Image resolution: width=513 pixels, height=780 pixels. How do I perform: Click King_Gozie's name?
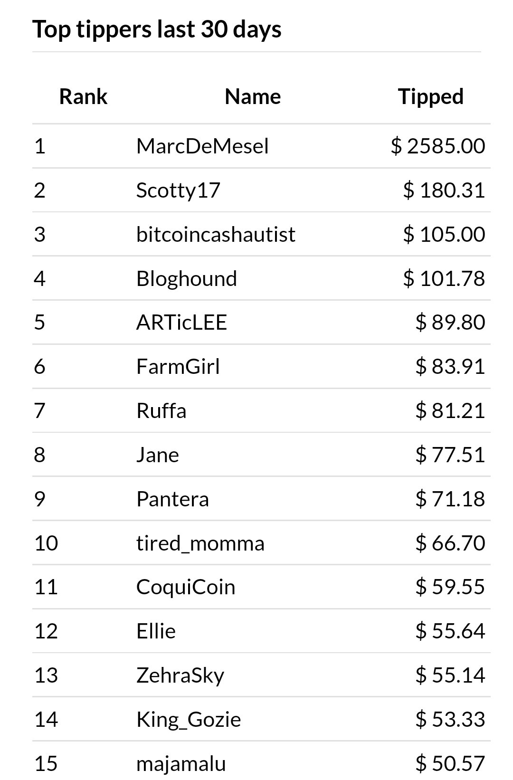click(x=189, y=720)
